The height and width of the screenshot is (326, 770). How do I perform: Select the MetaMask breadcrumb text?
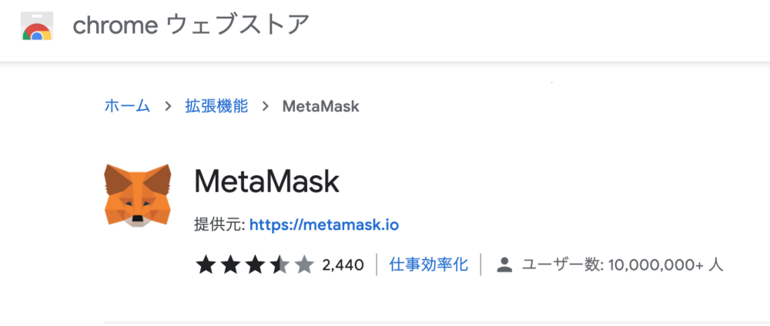click(320, 106)
